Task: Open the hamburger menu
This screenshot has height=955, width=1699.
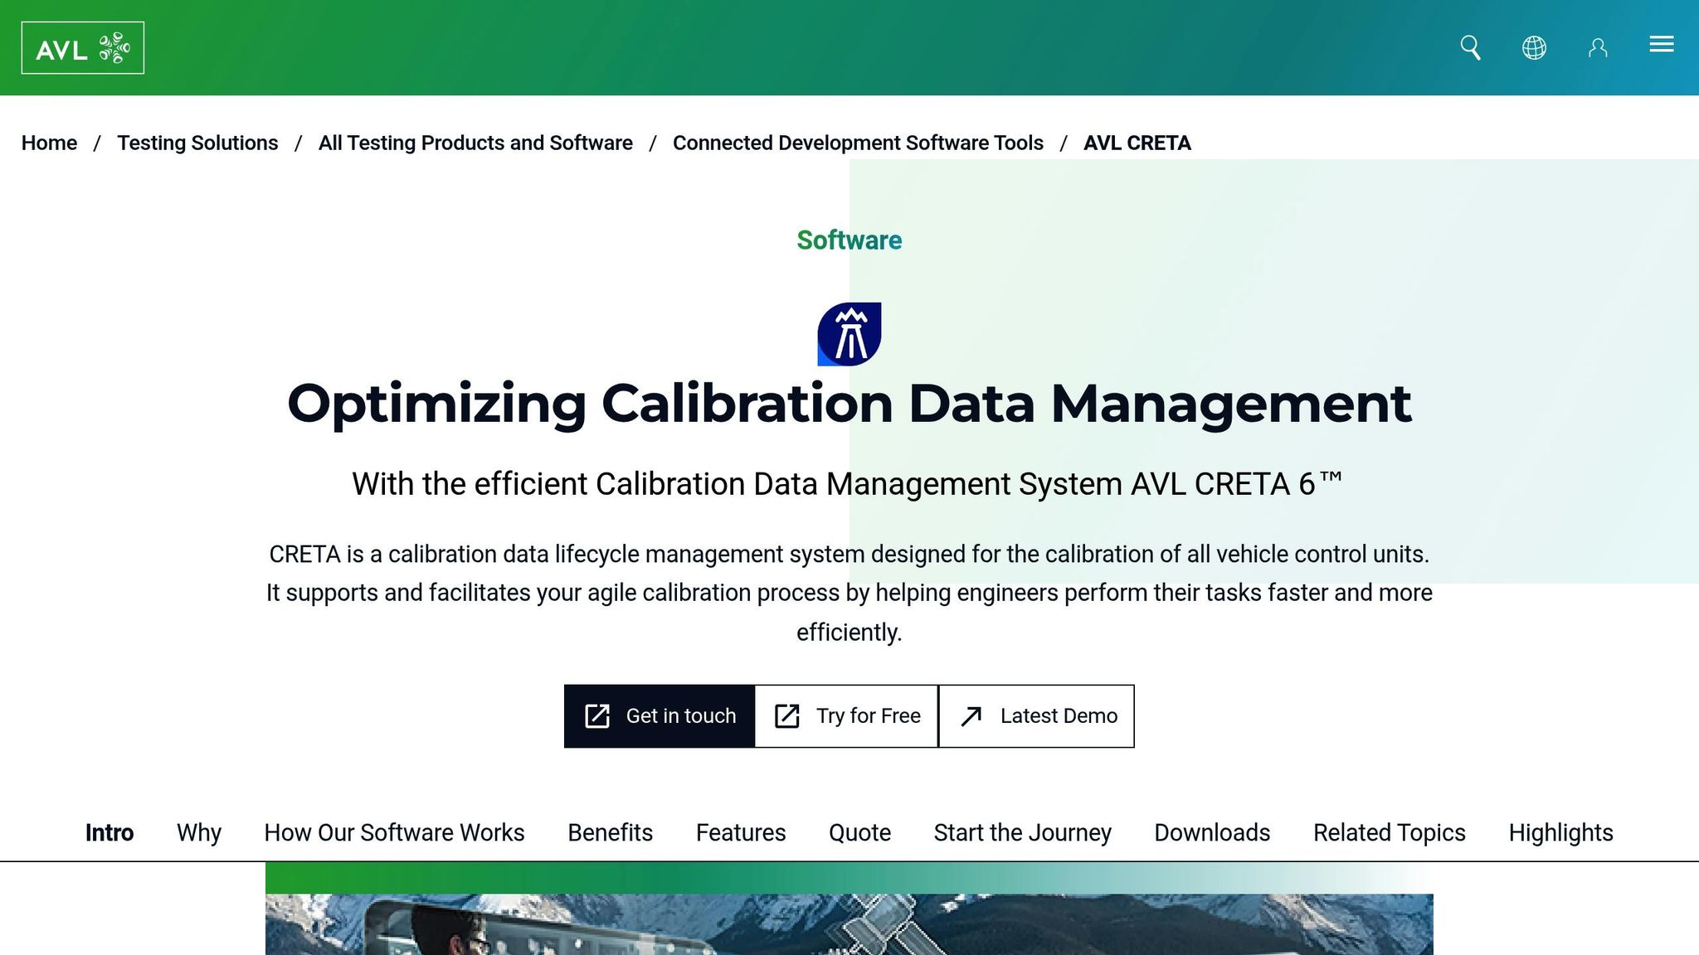Action: click(x=1661, y=45)
